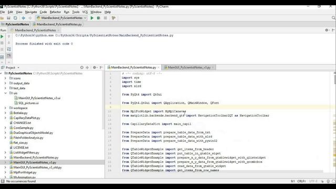Click the Project tree vertical scrollbar
This screenshot has width=336, height=189.
103,101
